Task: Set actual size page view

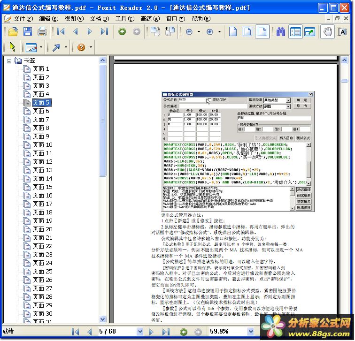Action: tap(233, 31)
